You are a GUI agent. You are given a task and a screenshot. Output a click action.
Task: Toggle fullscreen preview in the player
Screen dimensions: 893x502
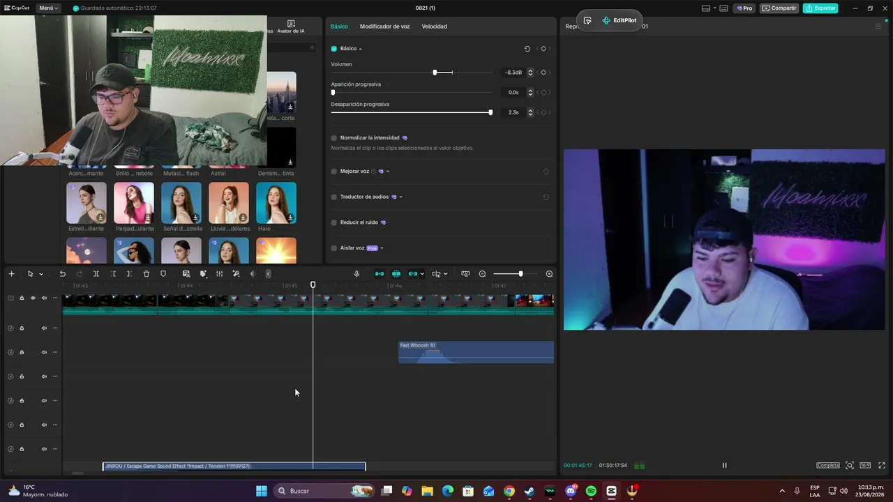882,465
